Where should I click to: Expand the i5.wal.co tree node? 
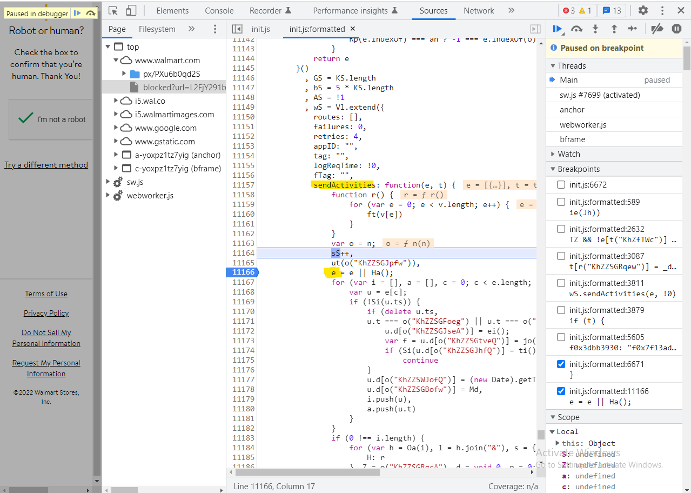pyautogui.click(x=116, y=101)
